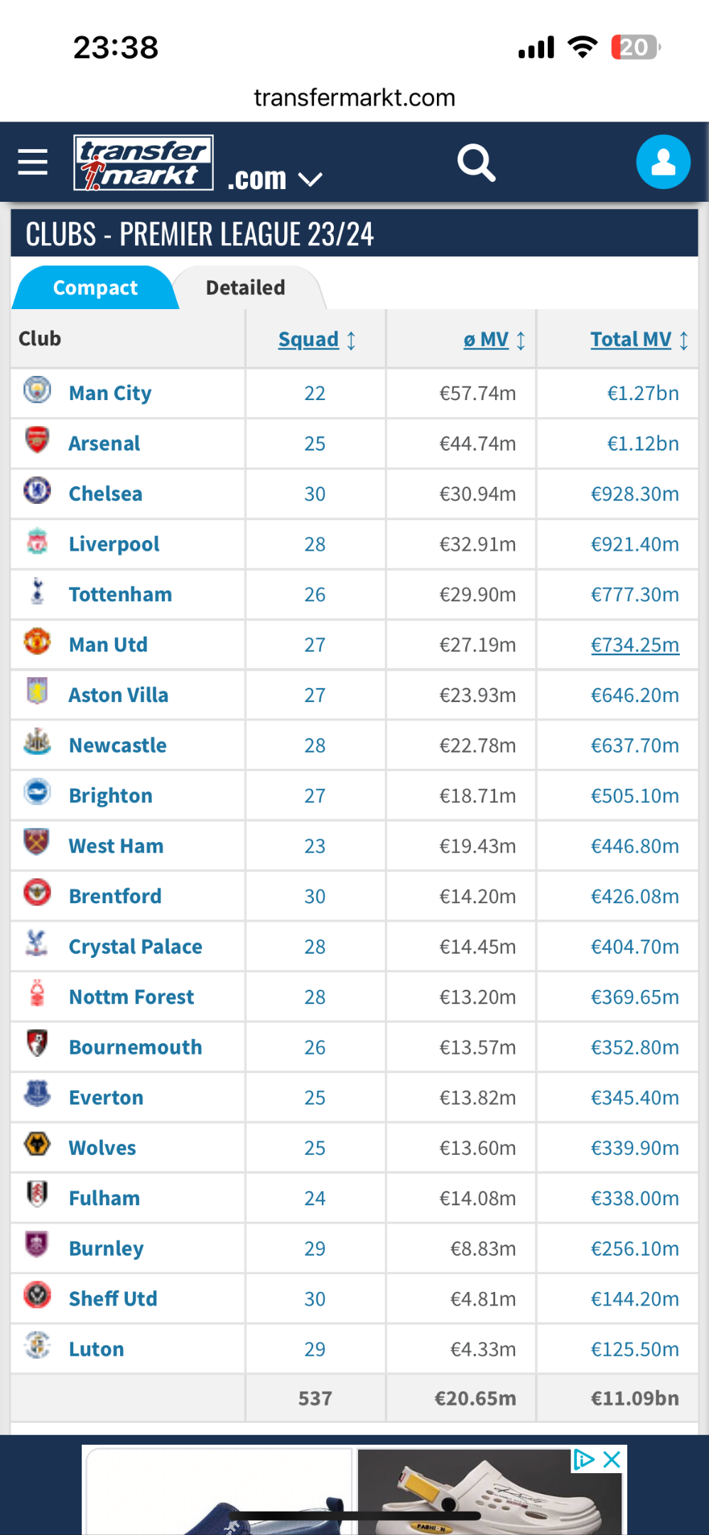Tap the Man Utd club crest
Screen dimensions: 709x1535
pyautogui.click(x=37, y=641)
